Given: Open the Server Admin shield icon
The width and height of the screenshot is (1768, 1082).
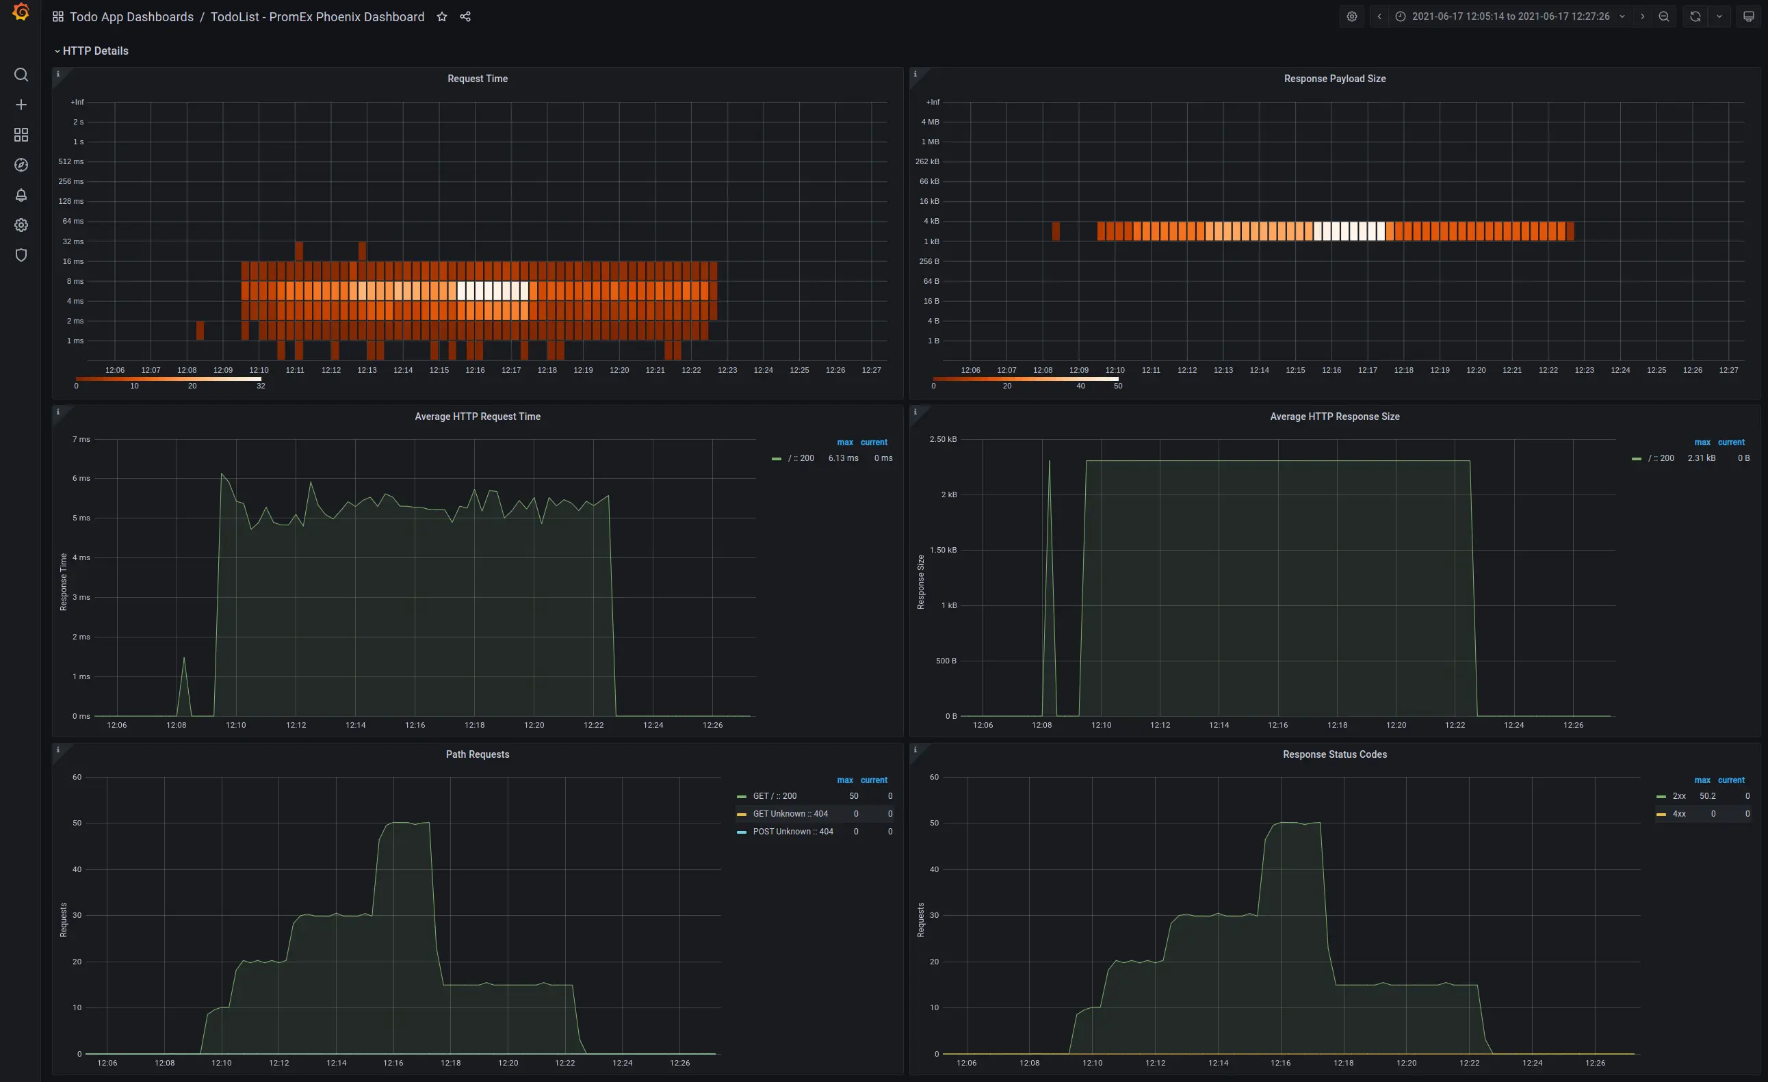Looking at the screenshot, I should (x=21, y=255).
